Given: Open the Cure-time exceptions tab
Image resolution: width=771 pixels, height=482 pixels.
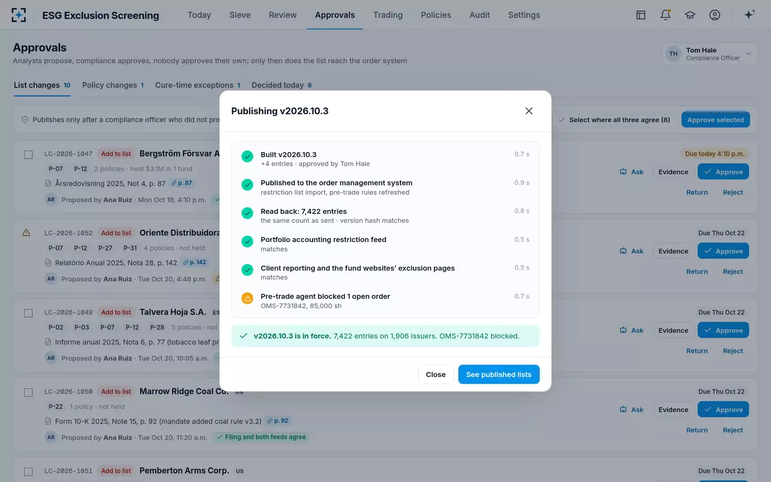Looking at the screenshot, I should [x=198, y=85].
